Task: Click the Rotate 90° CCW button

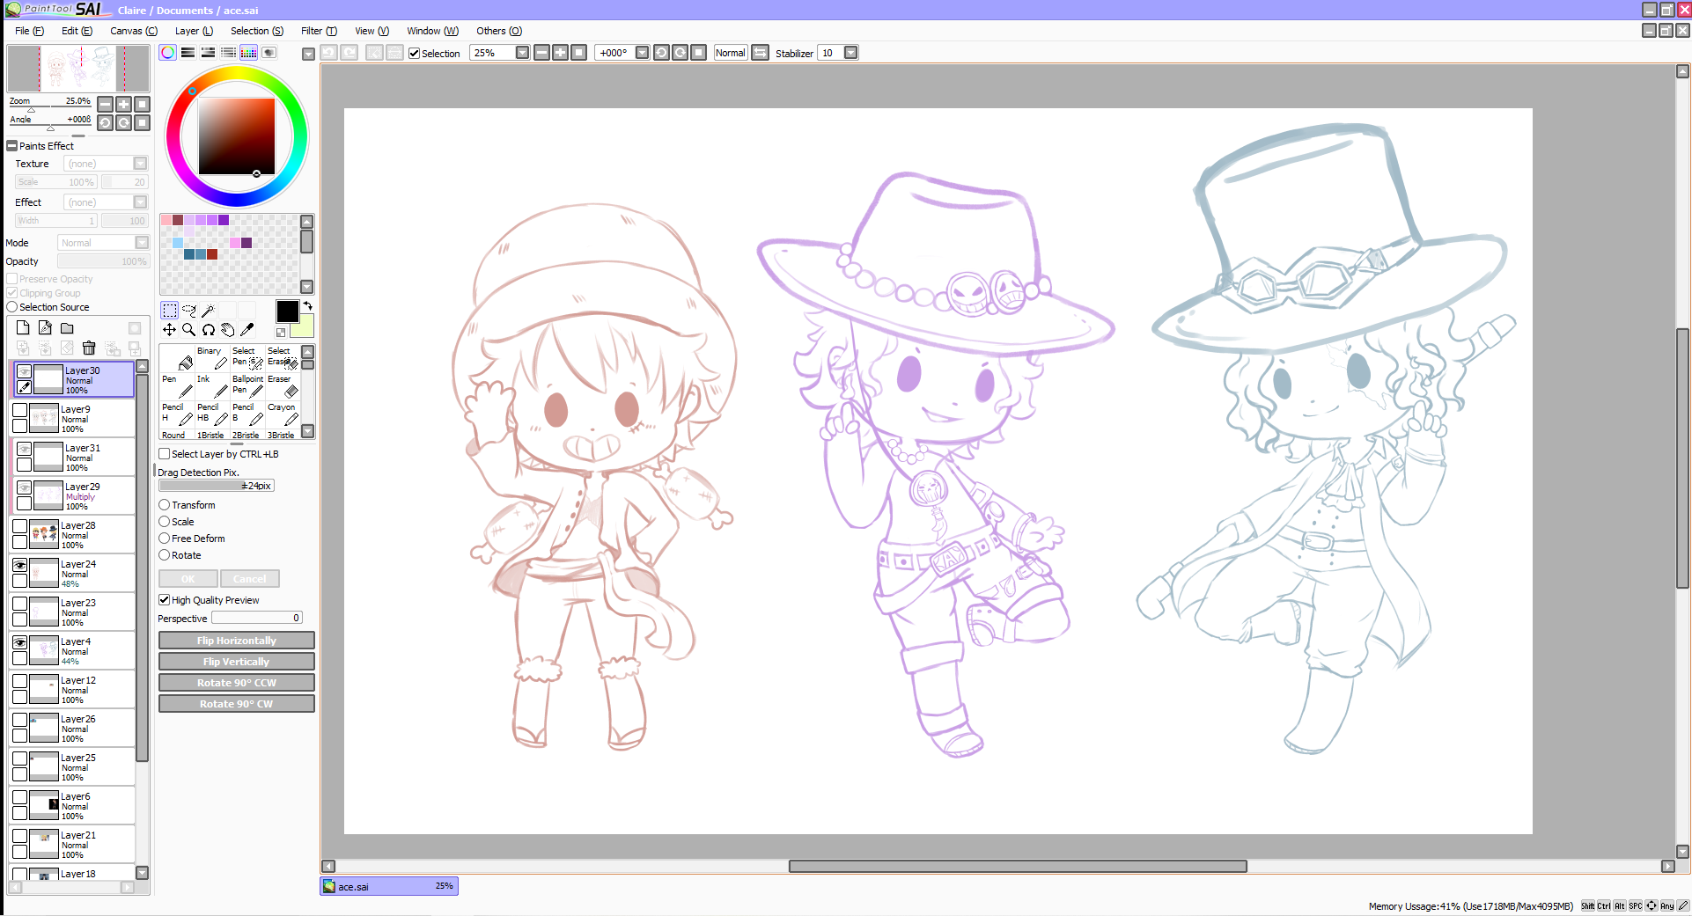Action: 236,683
